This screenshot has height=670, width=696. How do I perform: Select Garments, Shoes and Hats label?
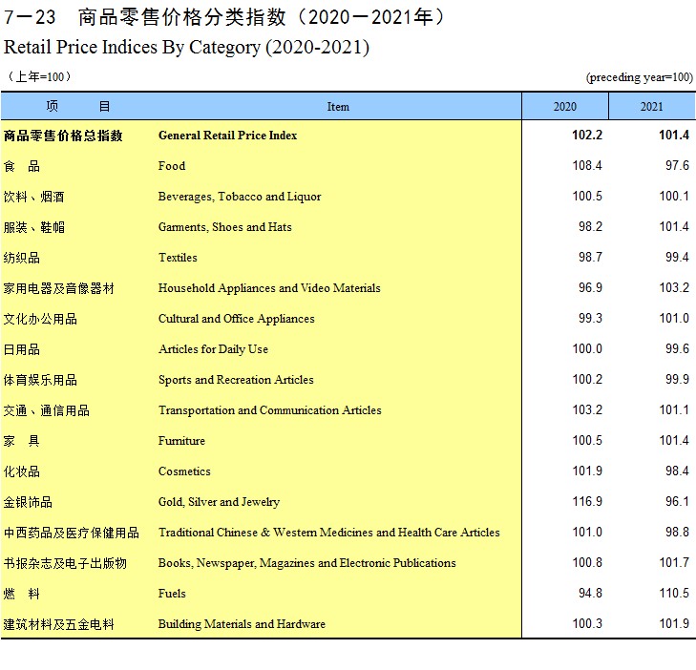[225, 227]
